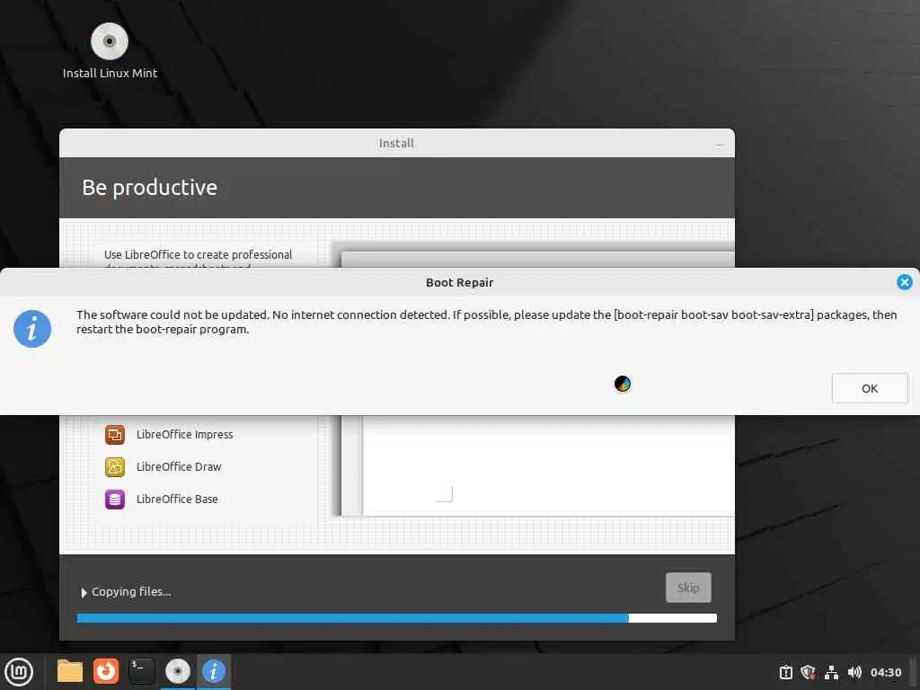Image resolution: width=920 pixels, height=690 pixels.
Task: Click the Use LibreOffice to create professional text
Action: (x=199, y=254)
